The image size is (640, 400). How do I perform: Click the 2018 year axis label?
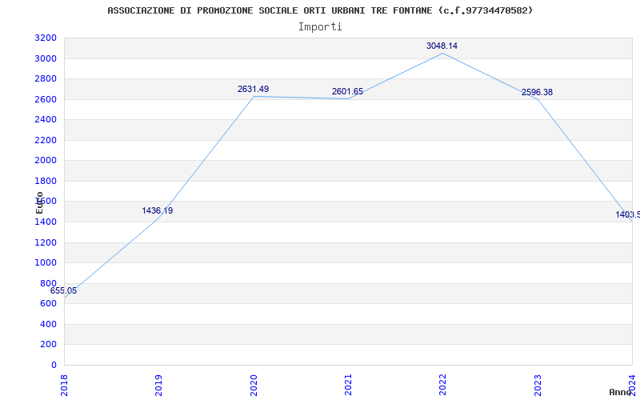click(64, 385)
